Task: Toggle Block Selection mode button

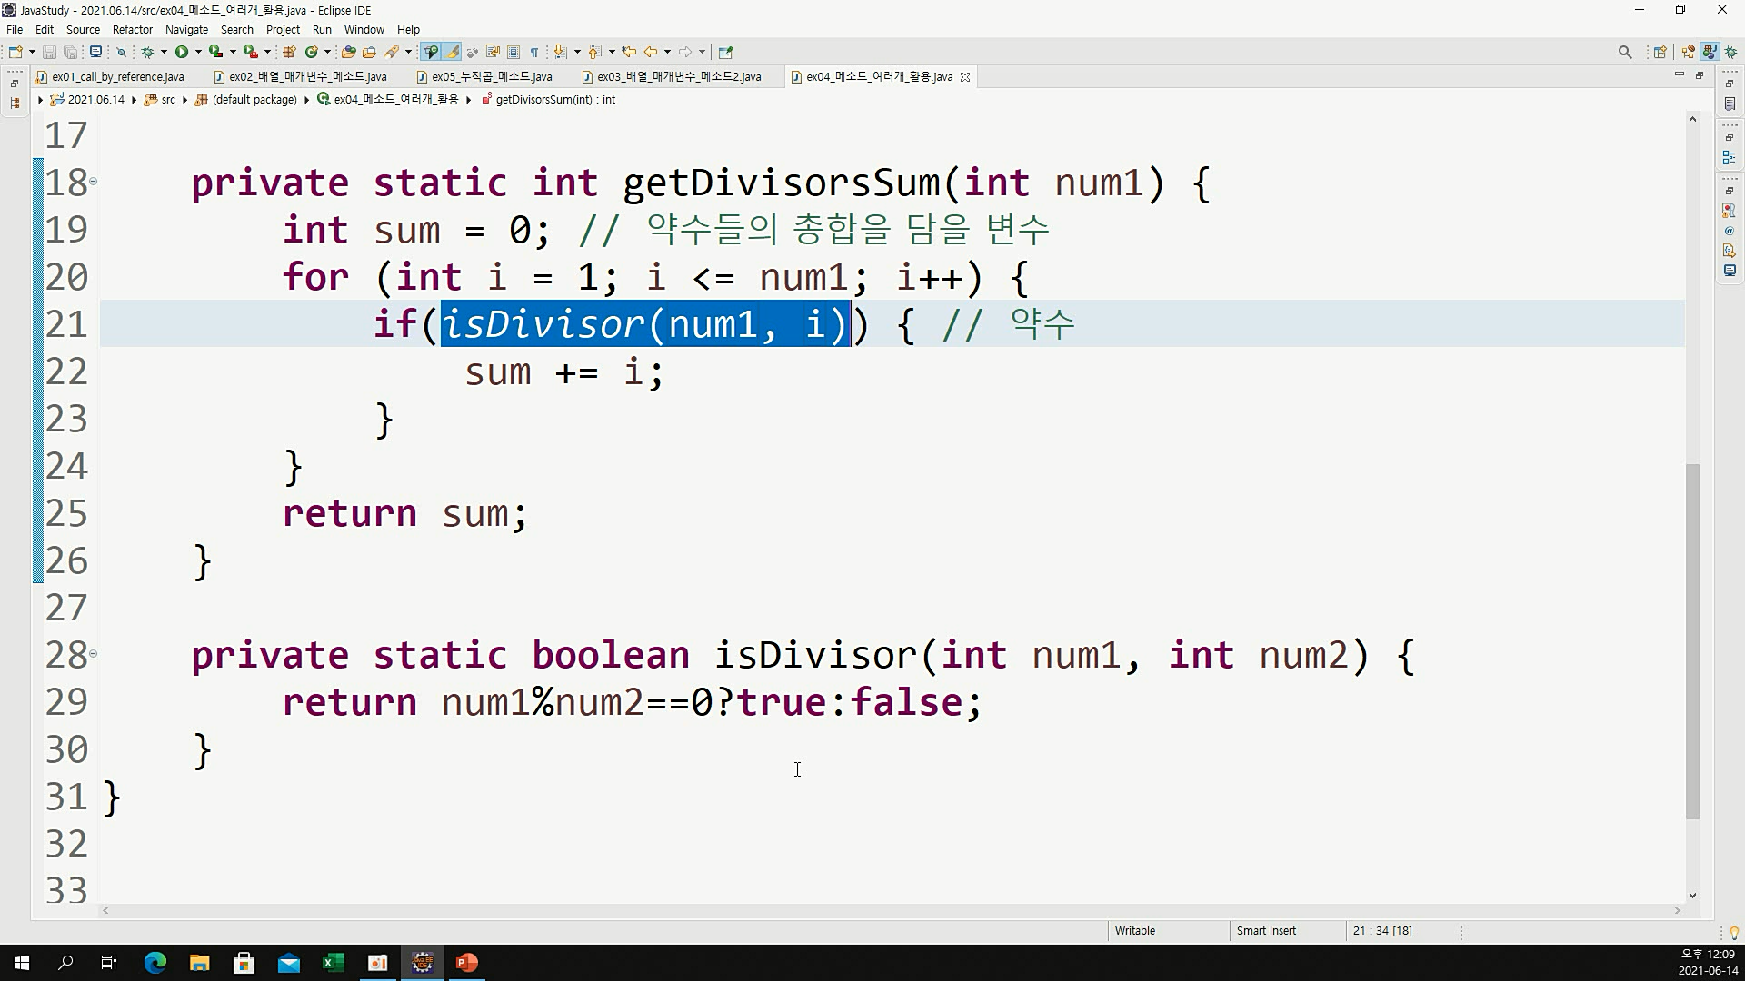Action: (x=514, y=52)
